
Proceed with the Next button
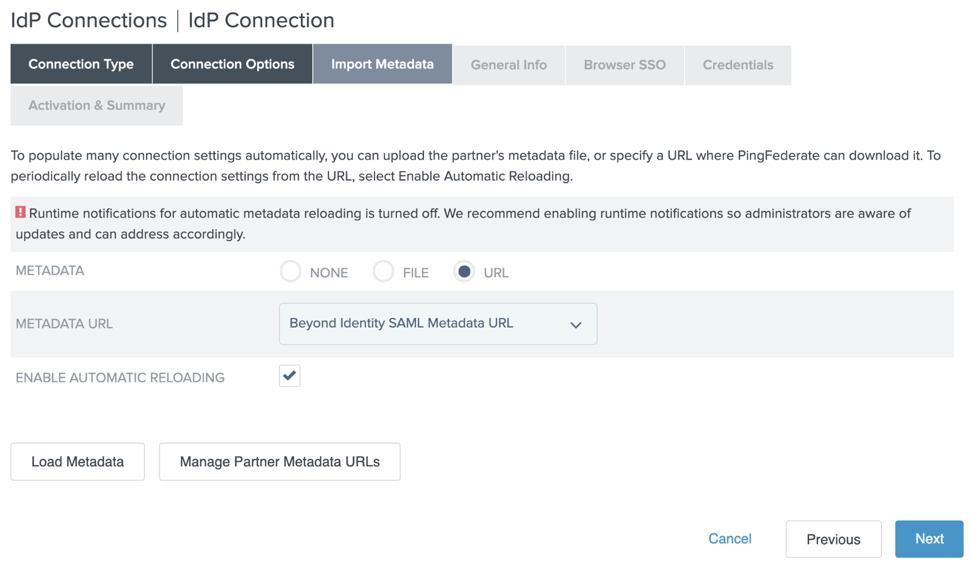(929, 539)
